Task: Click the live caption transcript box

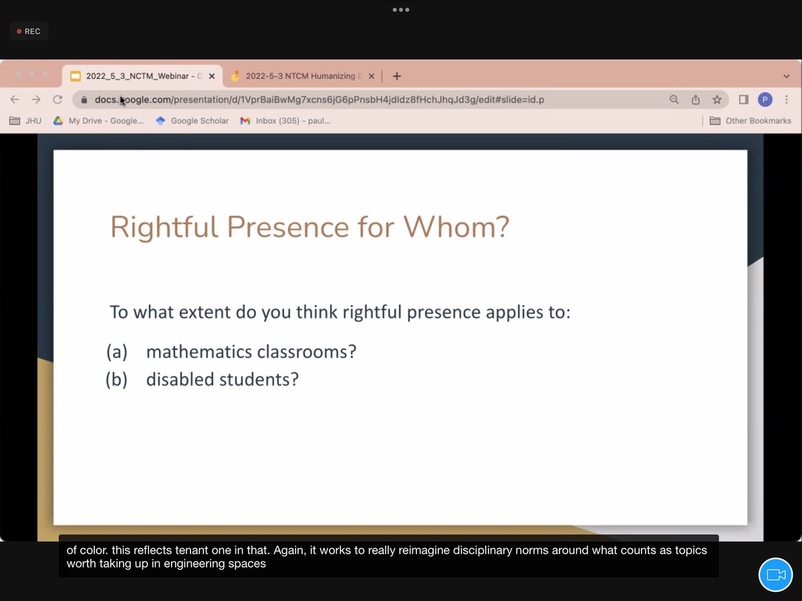Action: (388, 556)
